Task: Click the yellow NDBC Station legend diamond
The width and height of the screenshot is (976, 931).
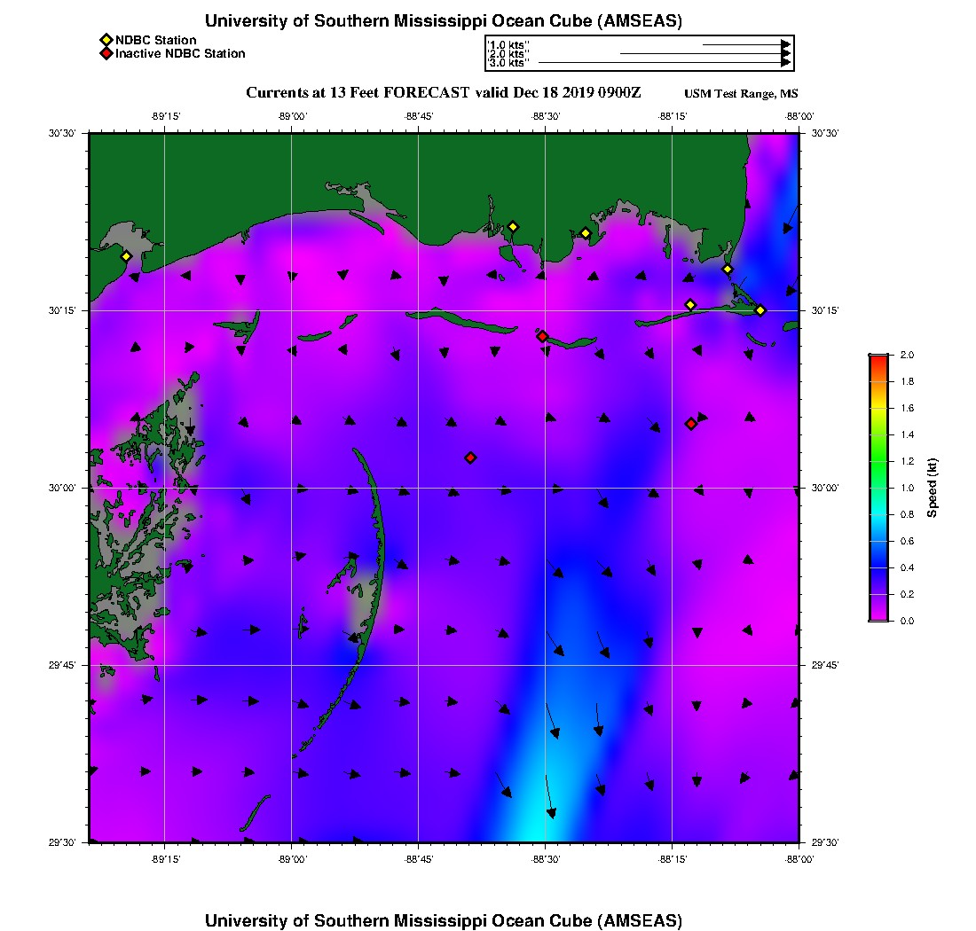Action: pyautogui.click(x=106, y=41)
